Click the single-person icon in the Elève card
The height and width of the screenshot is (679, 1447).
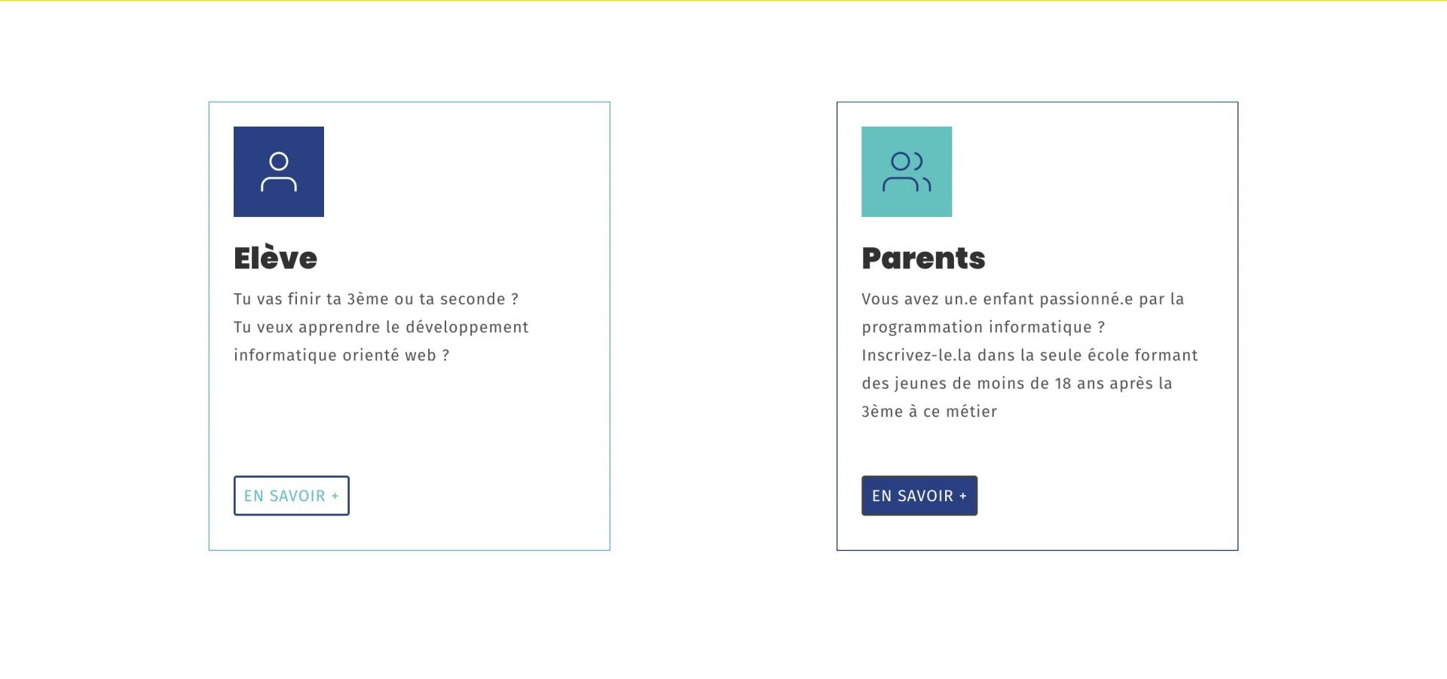(x=279, y=172)
